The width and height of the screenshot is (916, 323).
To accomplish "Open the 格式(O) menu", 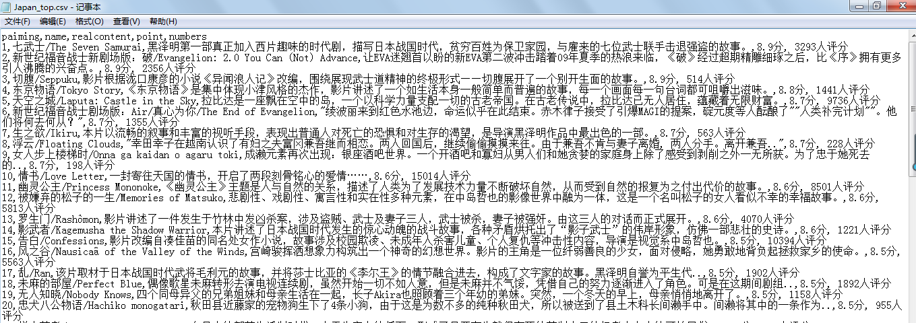I will click(x=90, y=22).
